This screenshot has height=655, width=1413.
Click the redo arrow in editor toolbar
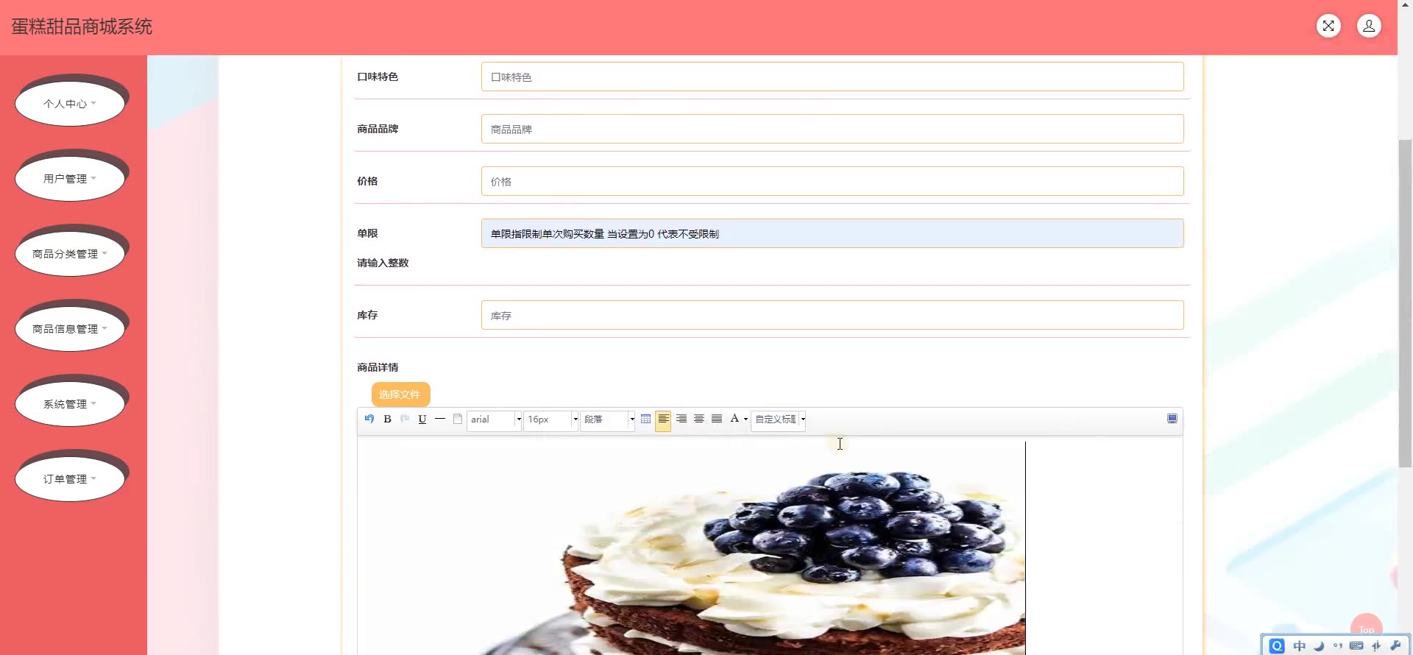405,419
